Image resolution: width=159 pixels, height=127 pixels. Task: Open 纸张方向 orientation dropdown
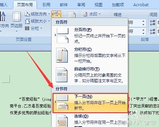pyautogui.click(x=37, y=14)
